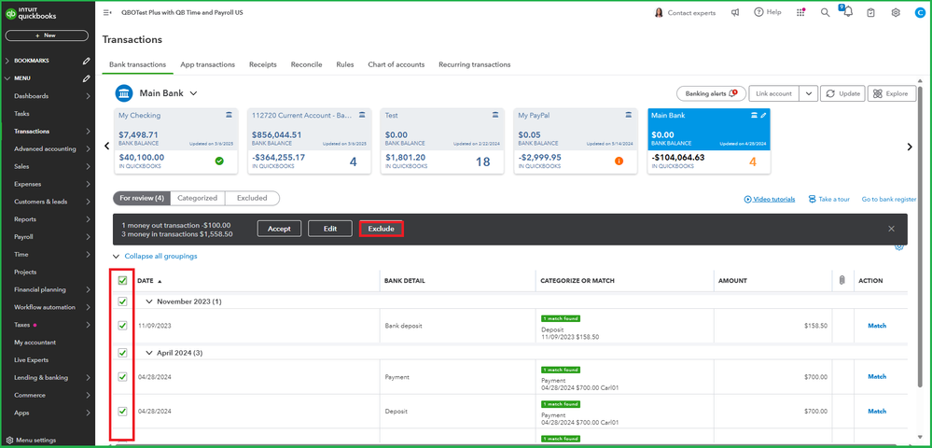932x448 pixels.
Task: Expand Sales submenu
Action: [x=88, y=166]
